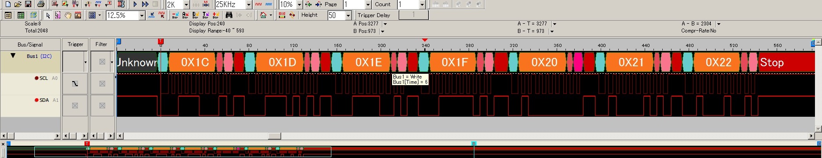Toggle the Bus1 filter box
The height and width of the screenshot is (158, 822).
point(102,62)
